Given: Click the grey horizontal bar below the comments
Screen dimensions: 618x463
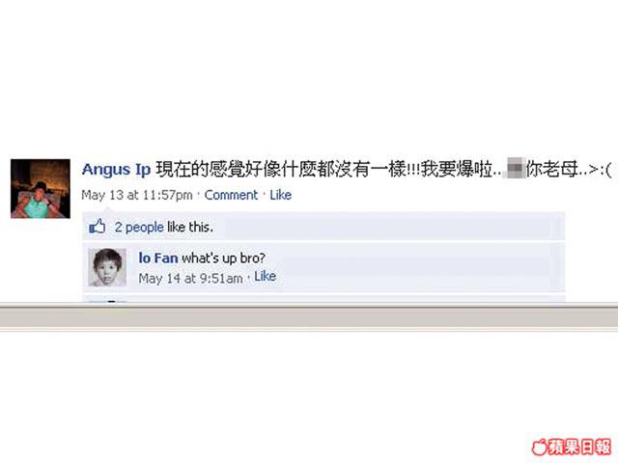Looking at the screenshot, I should [309, 317].
